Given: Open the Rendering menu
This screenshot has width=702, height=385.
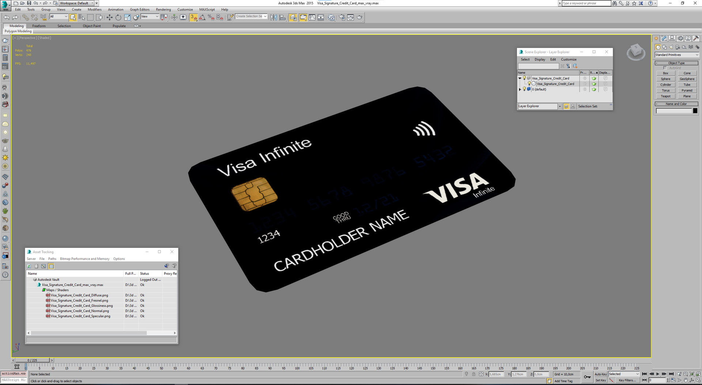Looking at the screenshot, I should point(163,10).
